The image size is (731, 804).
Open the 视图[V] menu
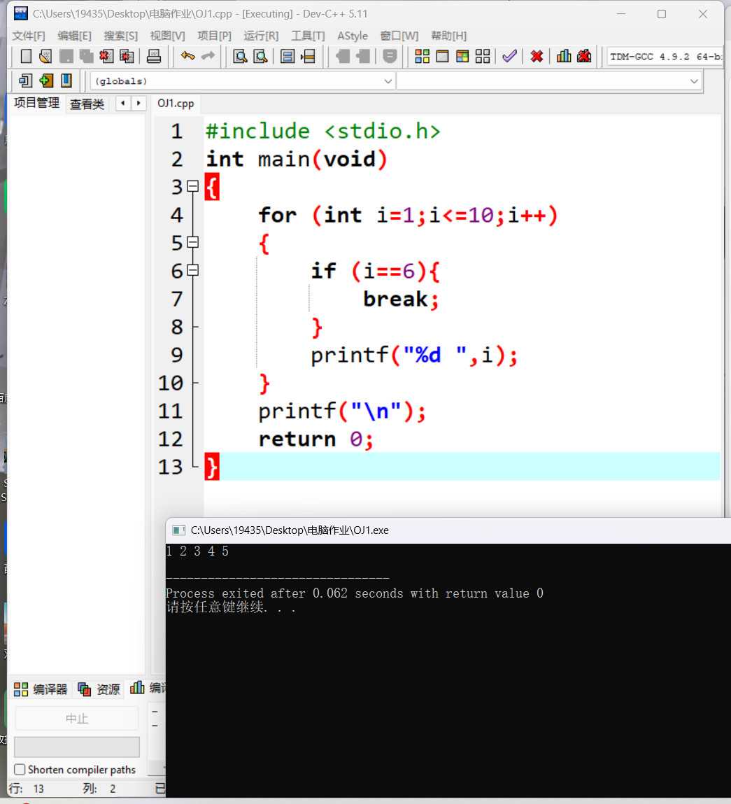point(167,36)
